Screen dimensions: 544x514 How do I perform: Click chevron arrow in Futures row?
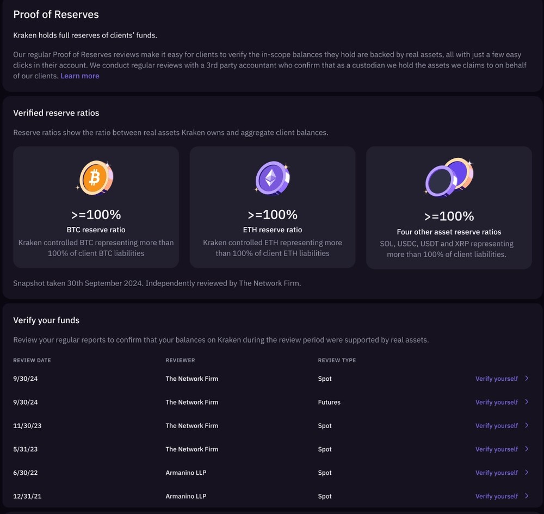click(x=527, y=402)
